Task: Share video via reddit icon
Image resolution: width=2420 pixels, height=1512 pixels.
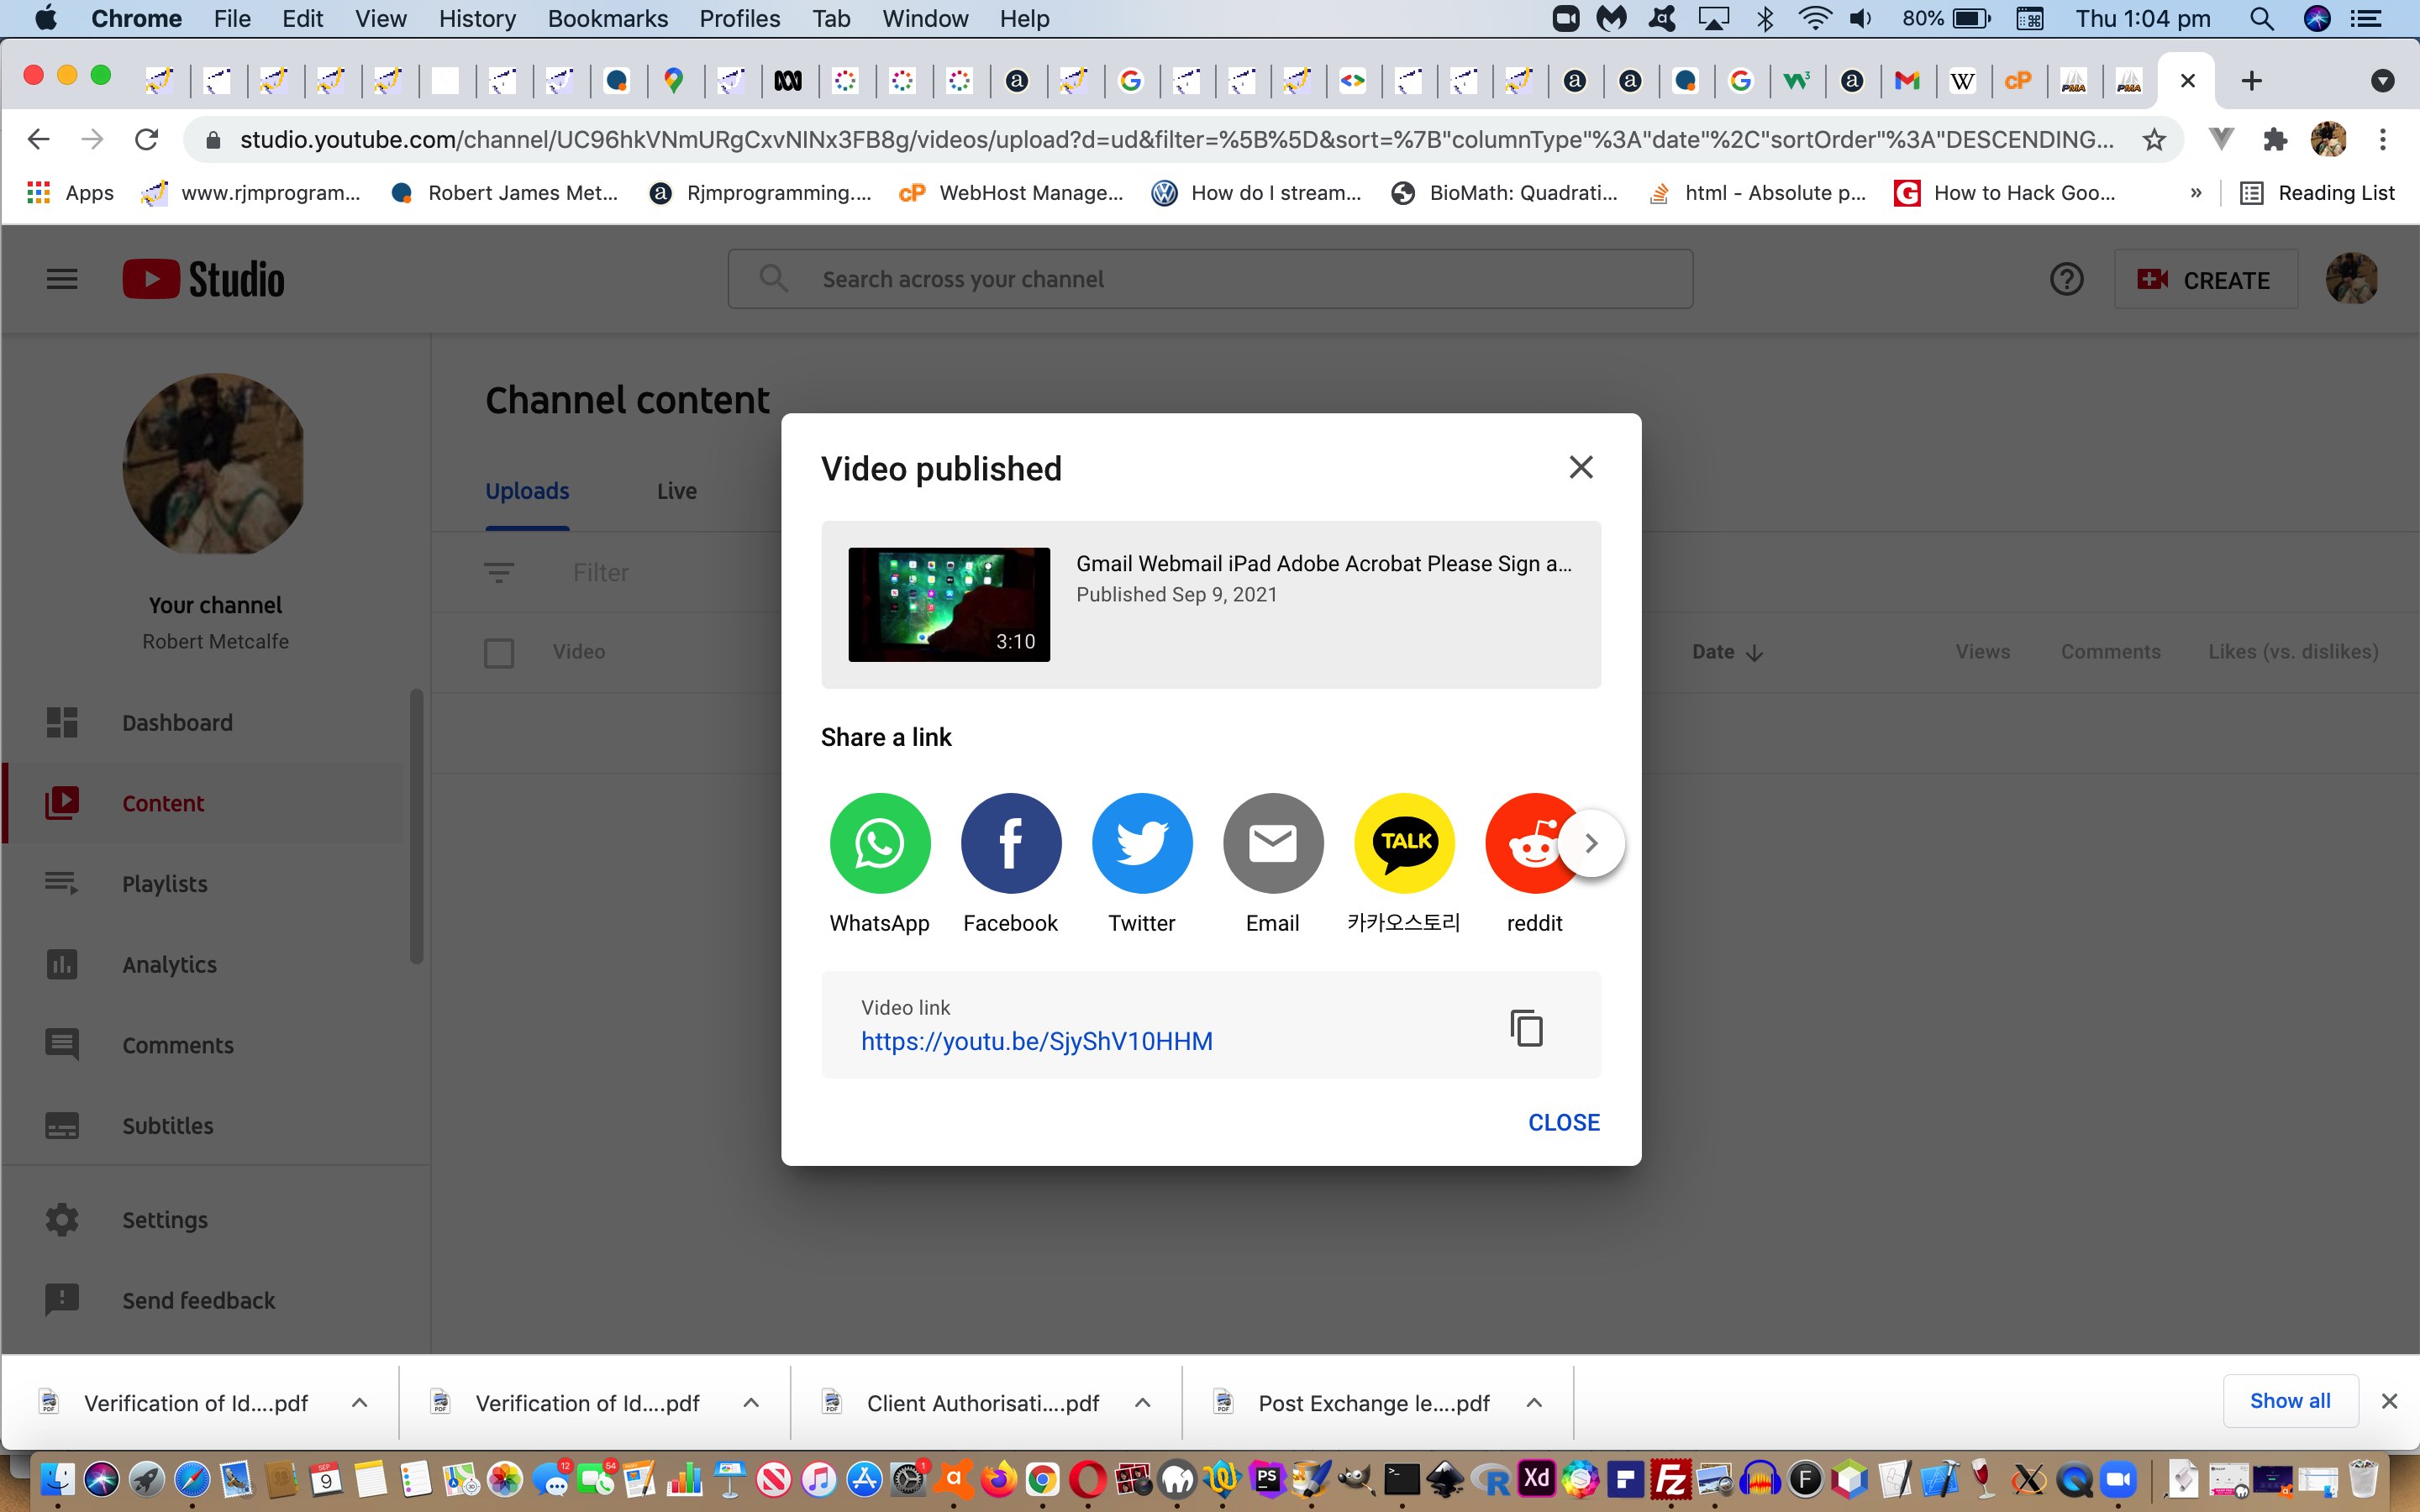Action: coord(1530,843)
